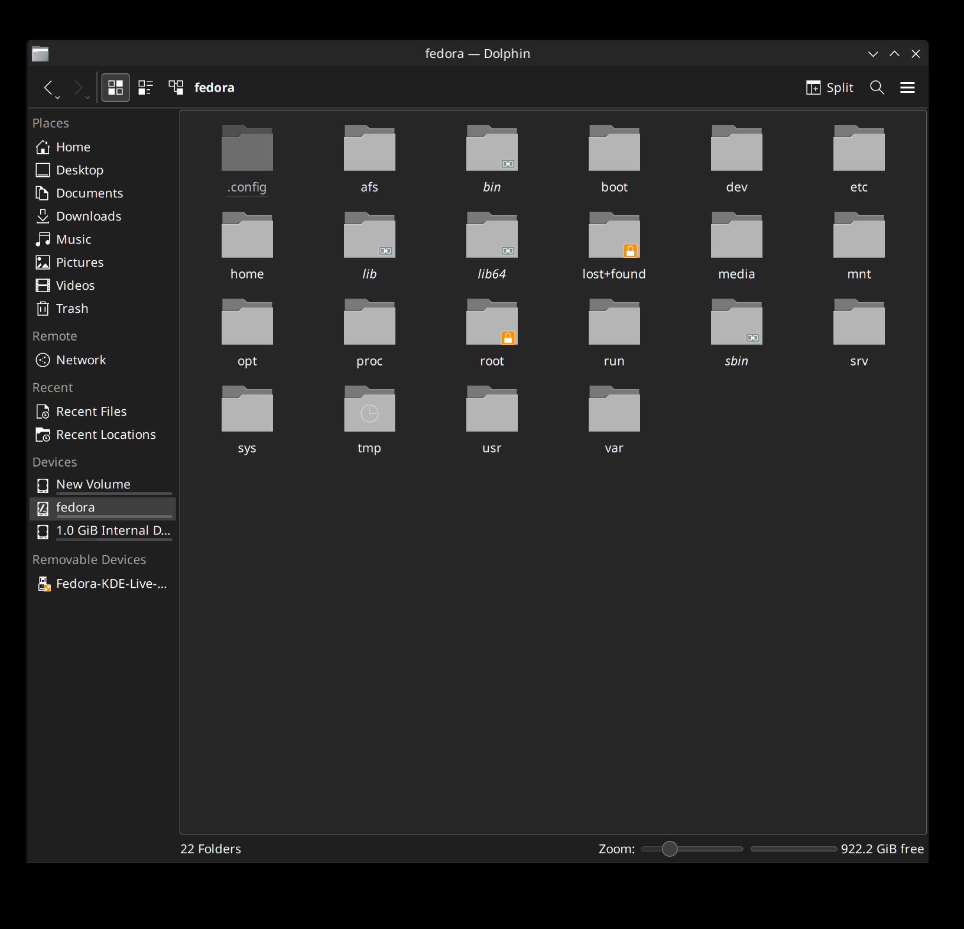The width and height of the screenshot is (964, 929).
Task: Open Music in Places
Action: [102, 239]
